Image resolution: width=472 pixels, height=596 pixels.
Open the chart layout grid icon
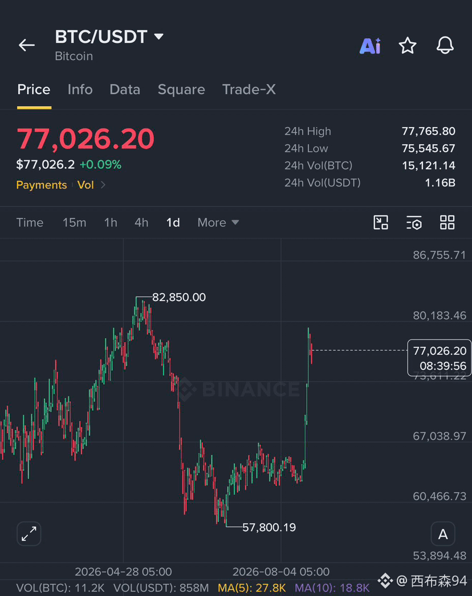pyautogui.click(x=447, y=222)
